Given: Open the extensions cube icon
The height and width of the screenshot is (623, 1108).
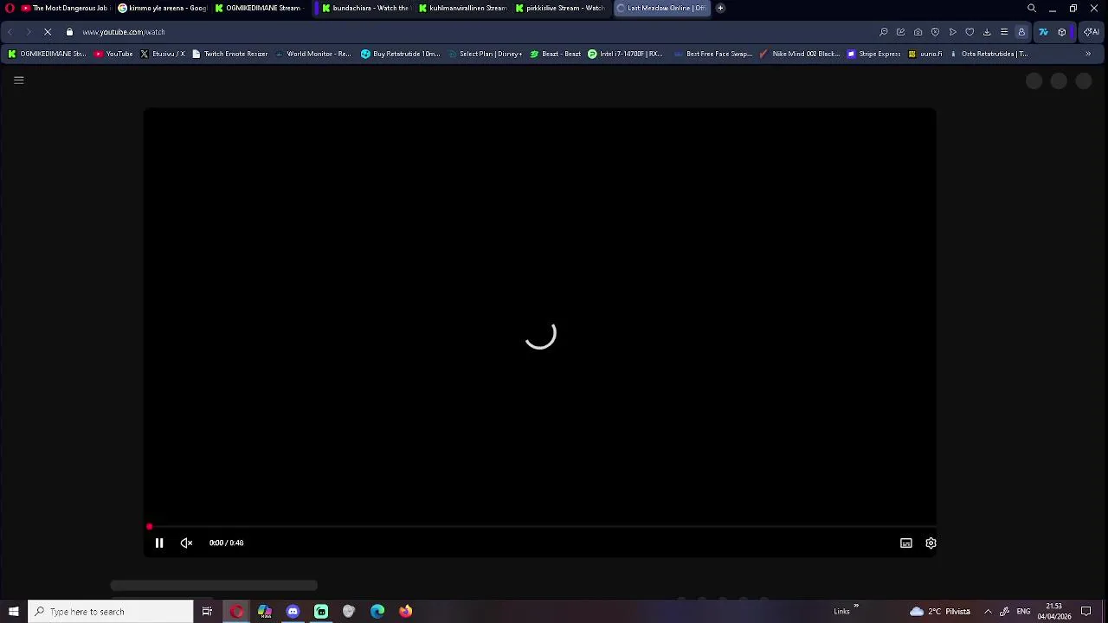Looking at the screenshot, I should click(1062, 32).
